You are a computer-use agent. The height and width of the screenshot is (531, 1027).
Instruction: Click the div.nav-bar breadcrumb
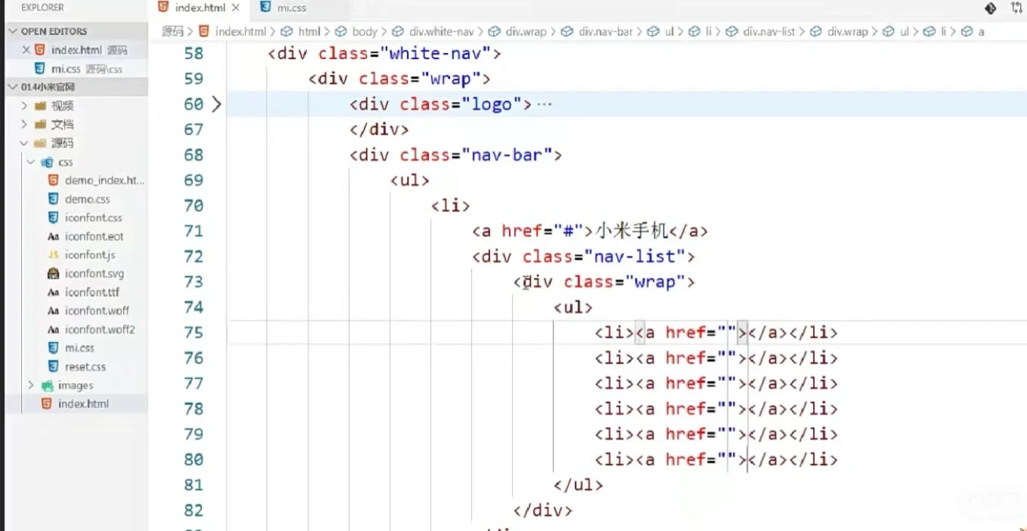(x=606, y=32)
